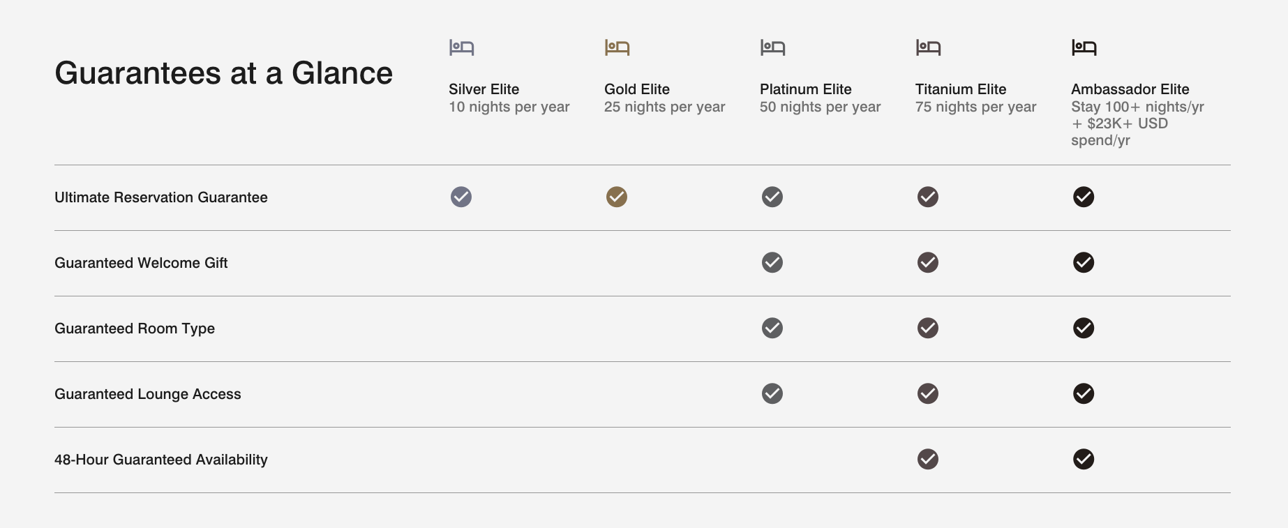The image size is (1288, 528).
Task: Click Titanium Elite's 48-Hour Guaranteed Availability checkmark
Action: tap(928, 460)
